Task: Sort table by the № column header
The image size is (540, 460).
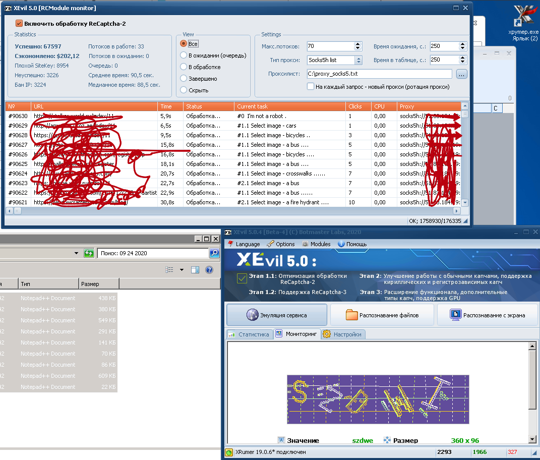Action: coord(18,106)
